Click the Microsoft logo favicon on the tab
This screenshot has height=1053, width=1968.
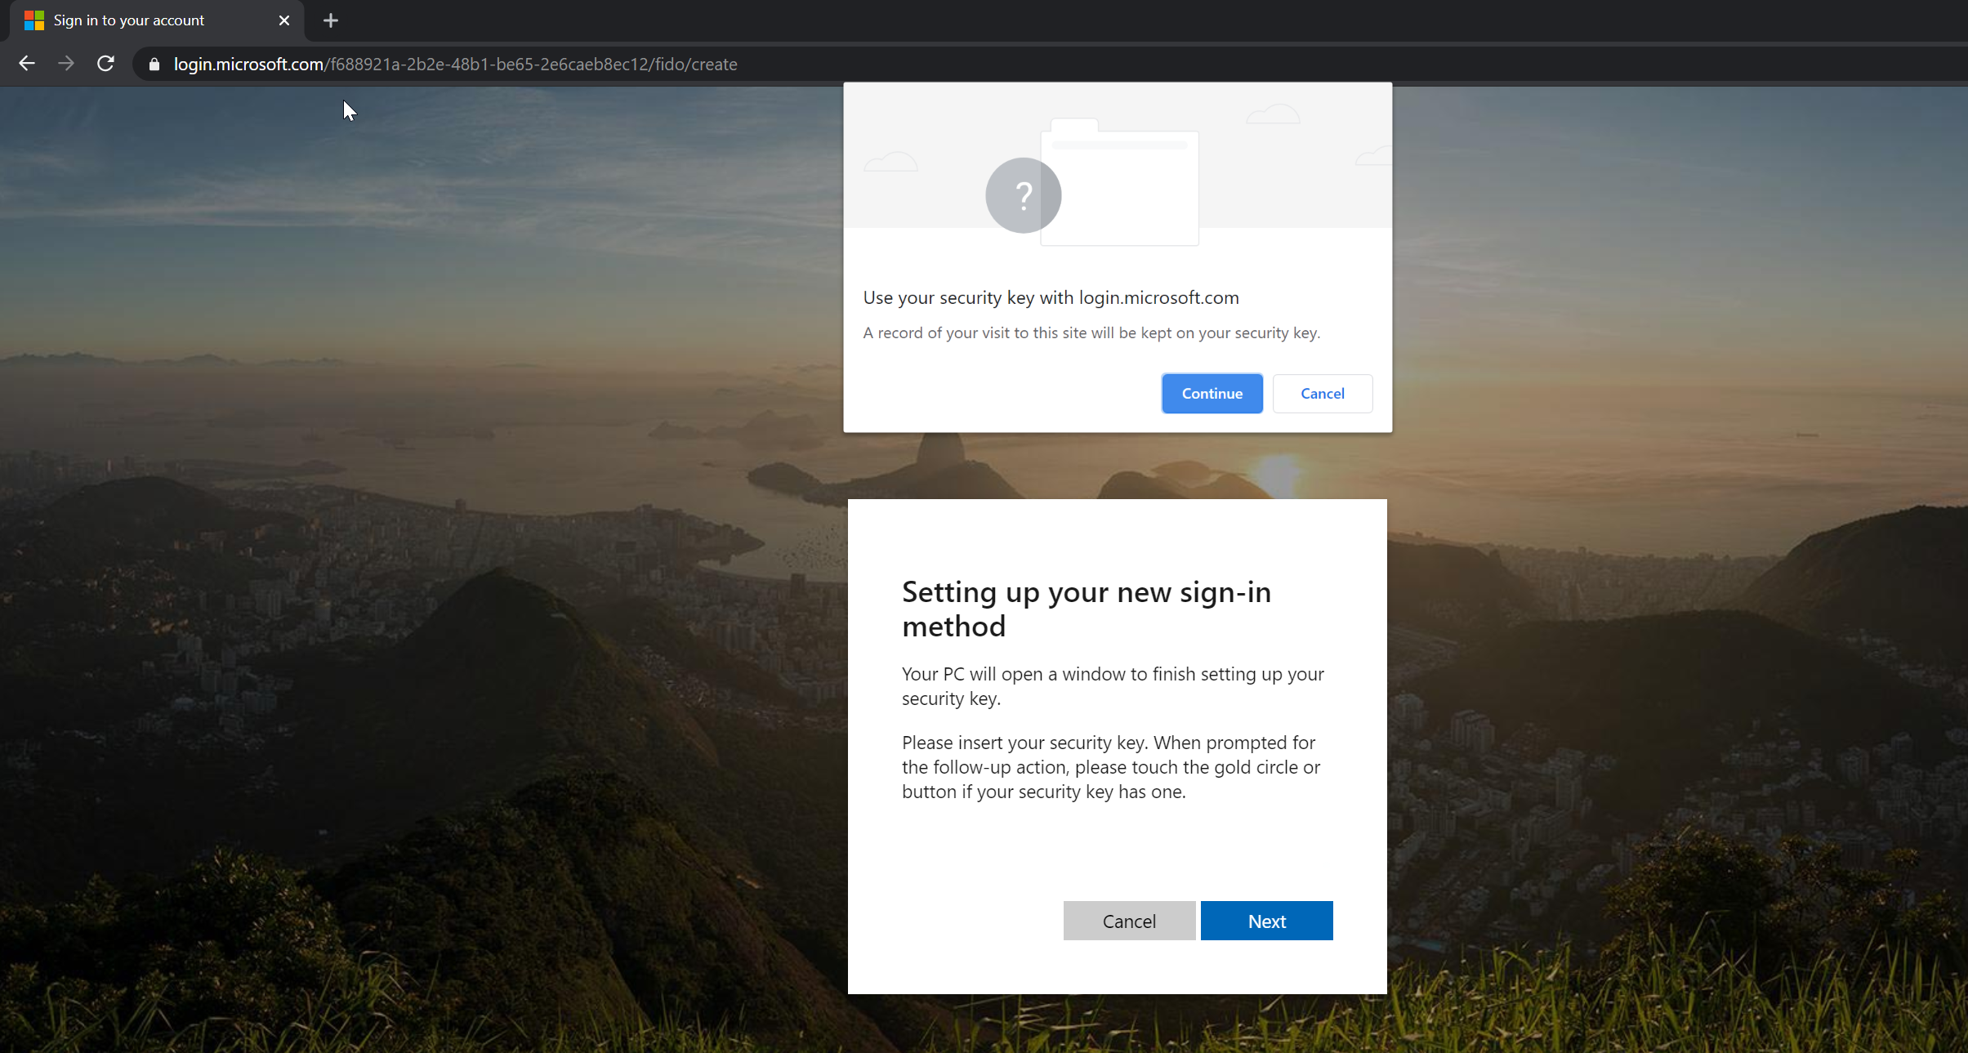(34, 20)
